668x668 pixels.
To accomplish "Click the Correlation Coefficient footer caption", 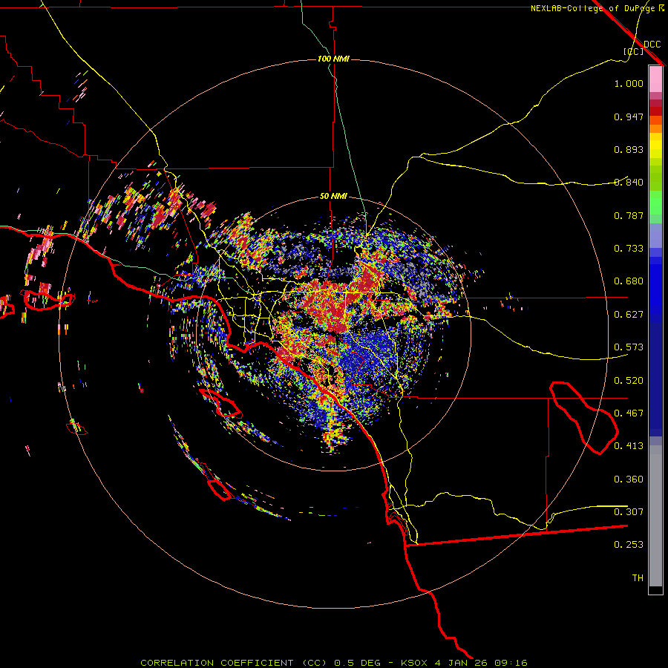I will (x=333, y=663).
